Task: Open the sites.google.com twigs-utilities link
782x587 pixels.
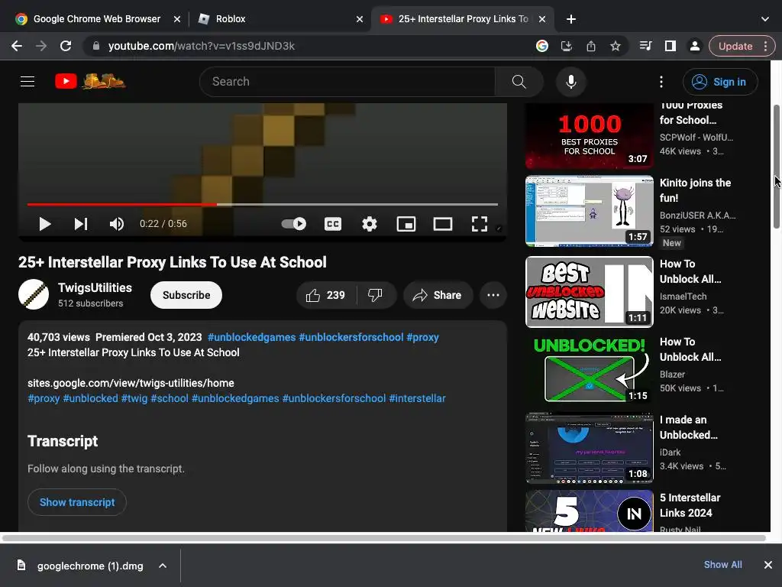Action: (131, 383)
